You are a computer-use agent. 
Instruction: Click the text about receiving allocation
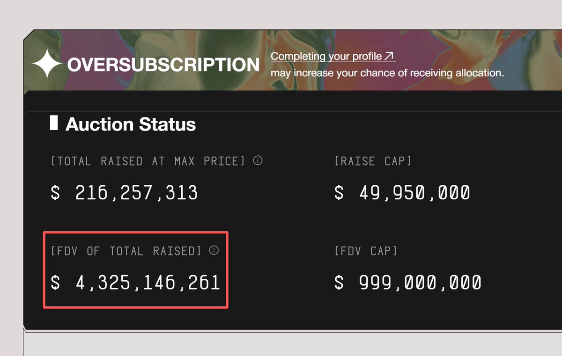coord(387,73)
